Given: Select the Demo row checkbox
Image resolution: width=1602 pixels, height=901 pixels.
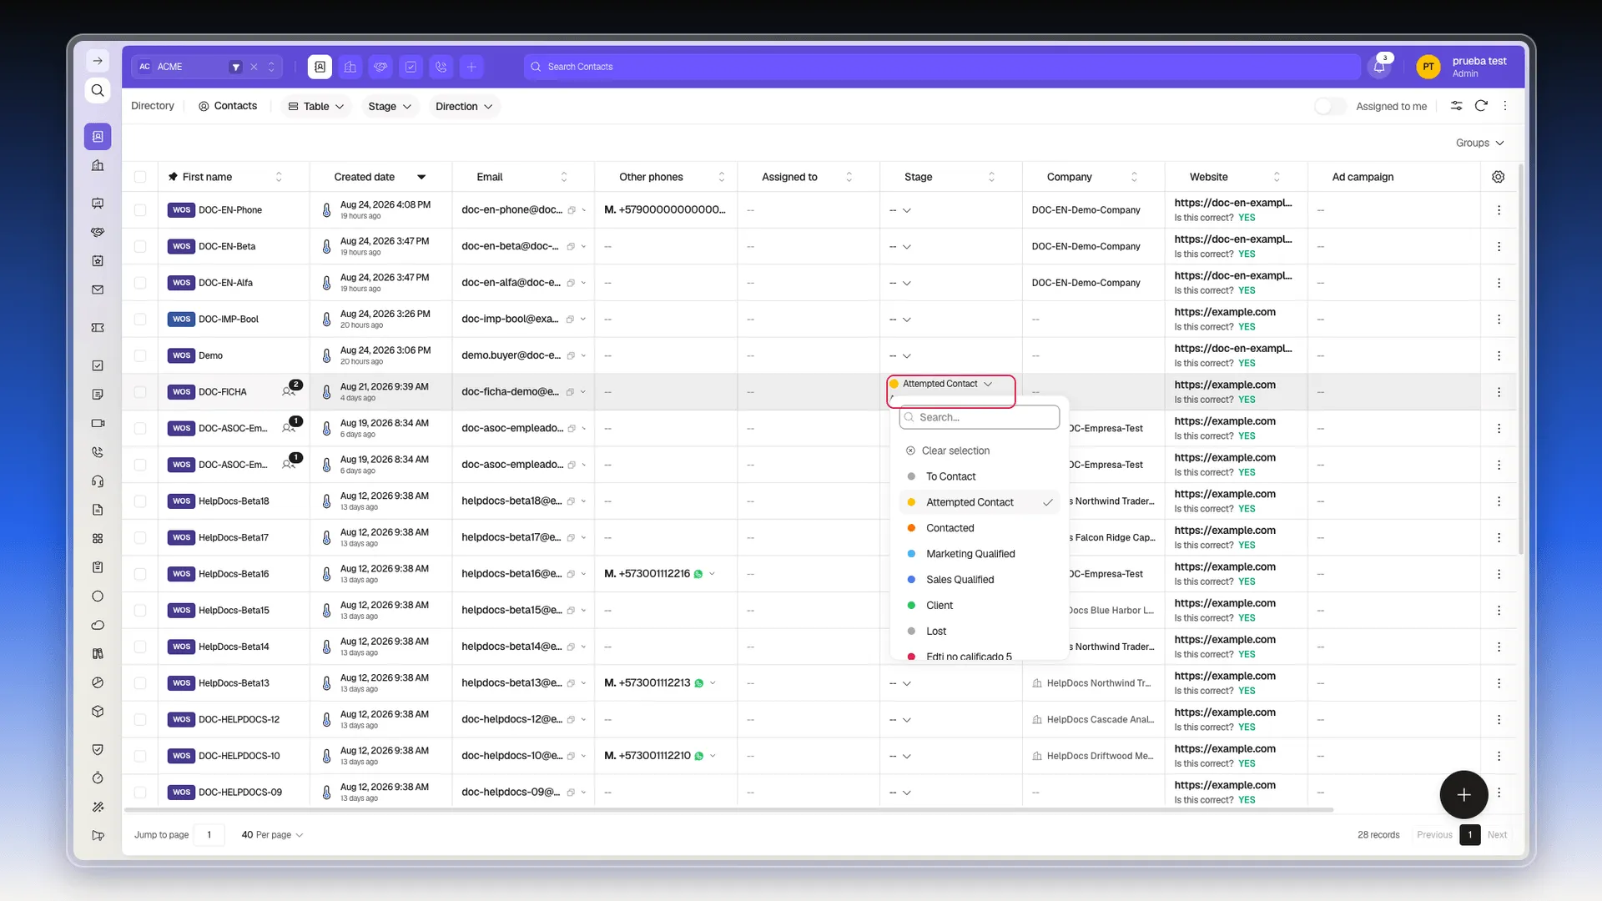Looking at the screenshot, I should coord(140,355).
